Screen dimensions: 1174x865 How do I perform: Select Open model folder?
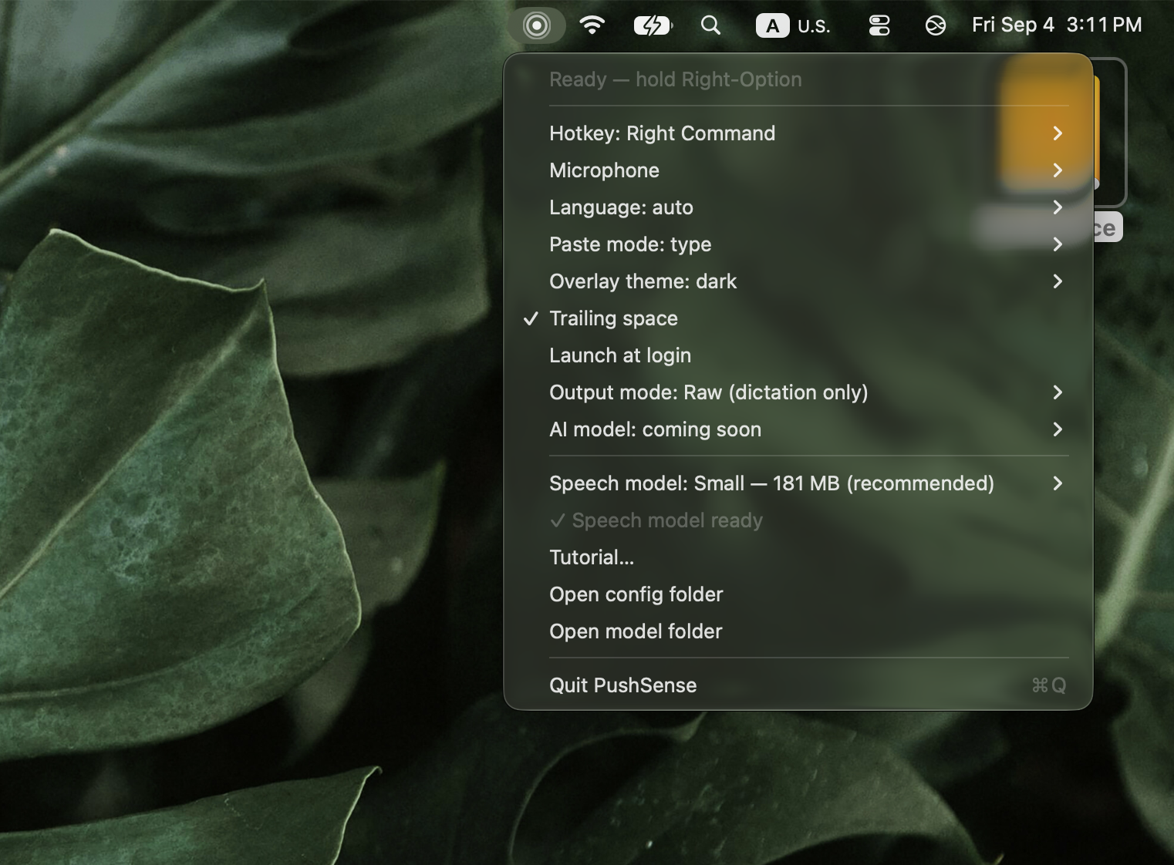click(798, 631)
